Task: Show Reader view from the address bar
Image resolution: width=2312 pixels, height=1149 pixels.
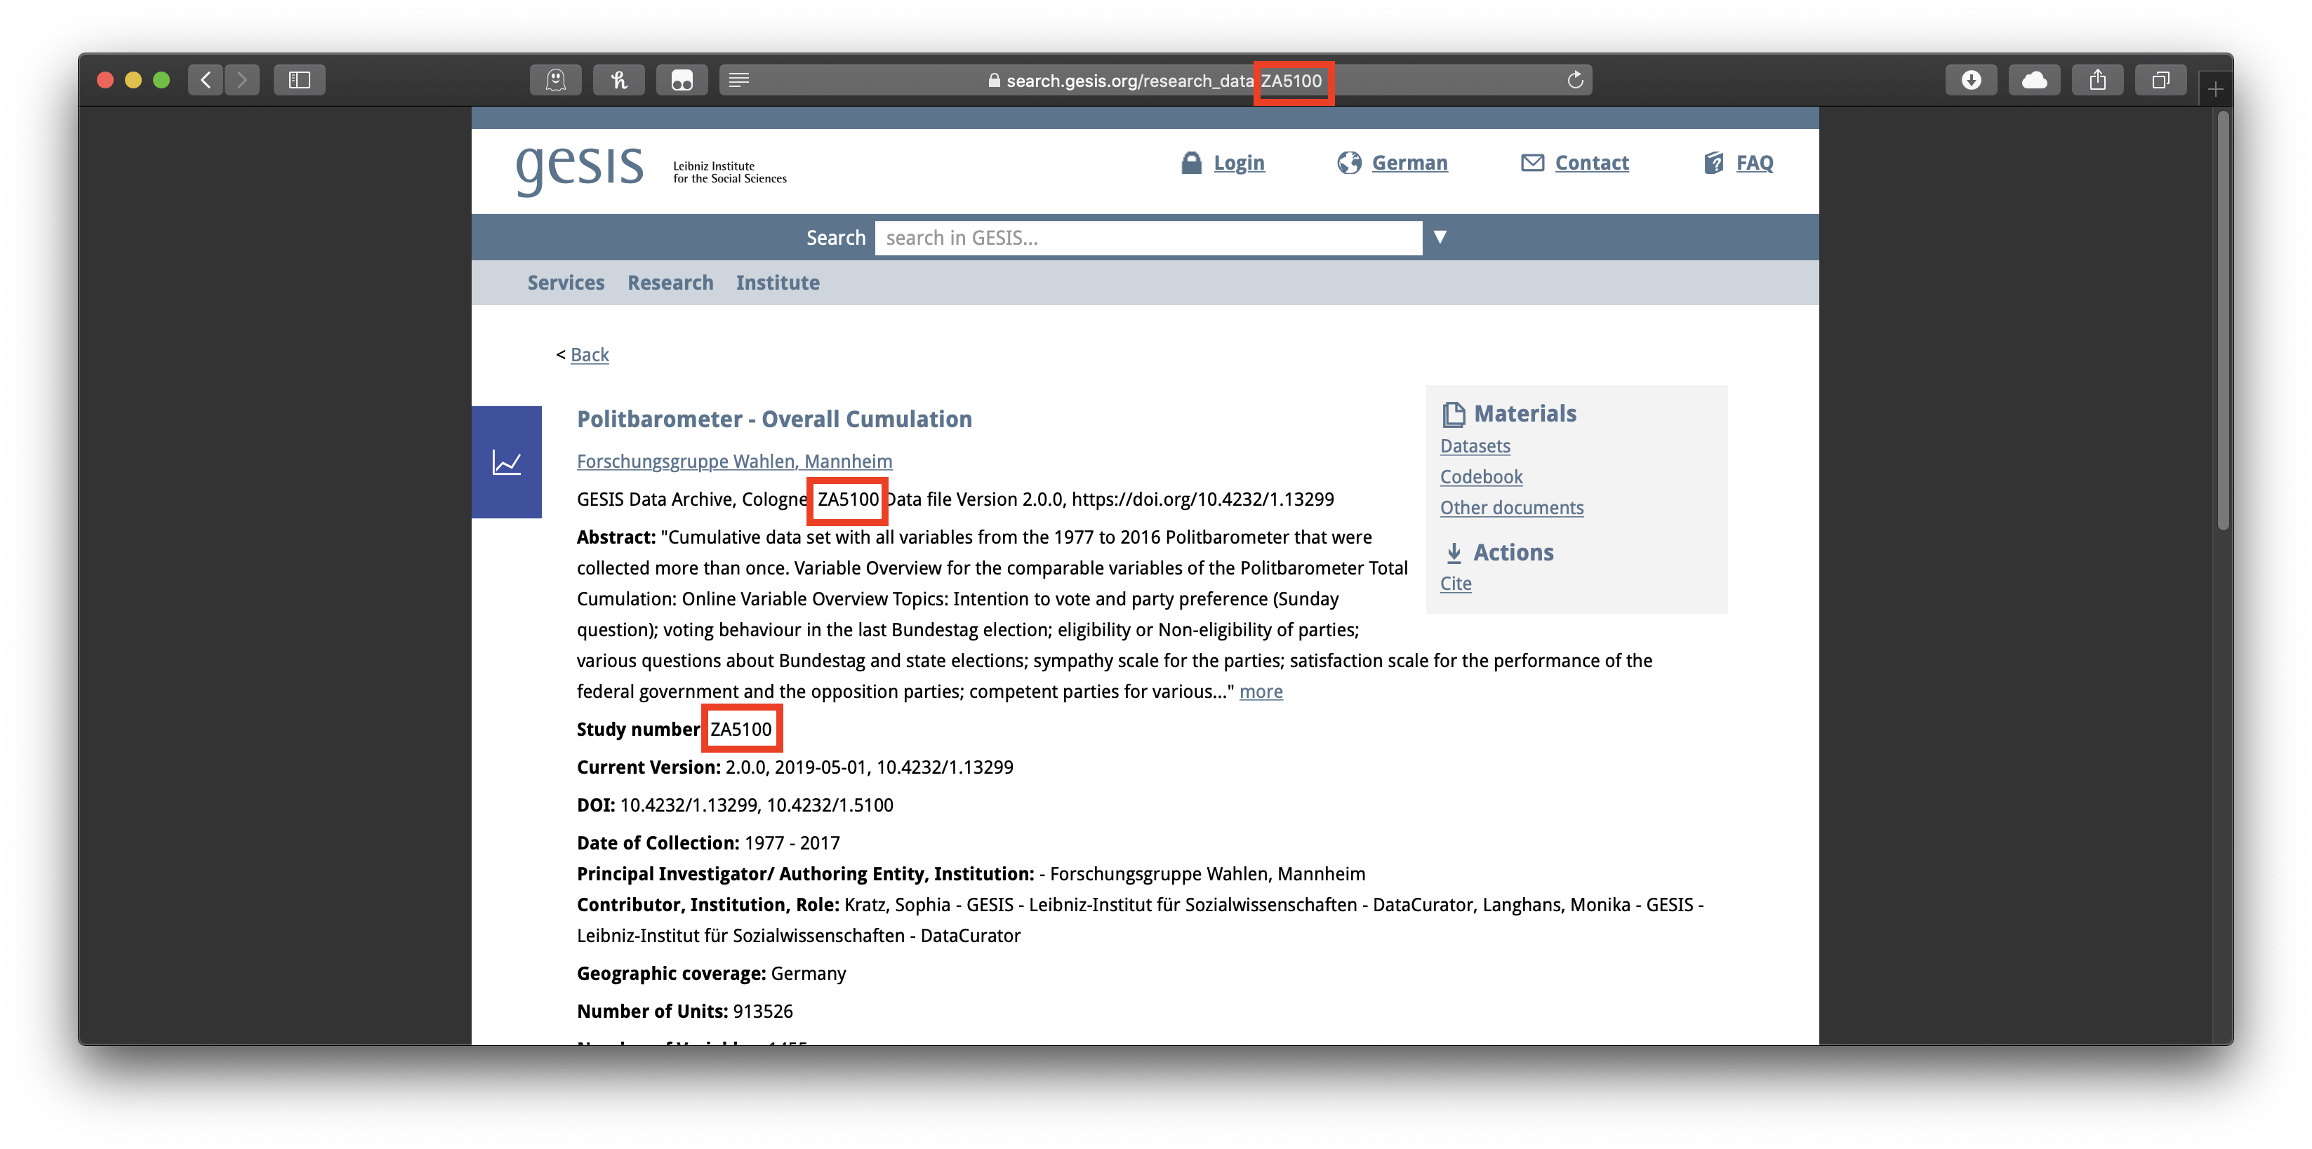Action: (x=738, y=80)
